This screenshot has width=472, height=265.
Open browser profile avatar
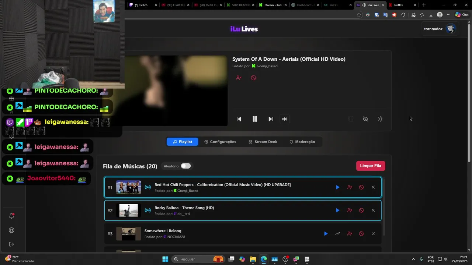click(440, 15)
